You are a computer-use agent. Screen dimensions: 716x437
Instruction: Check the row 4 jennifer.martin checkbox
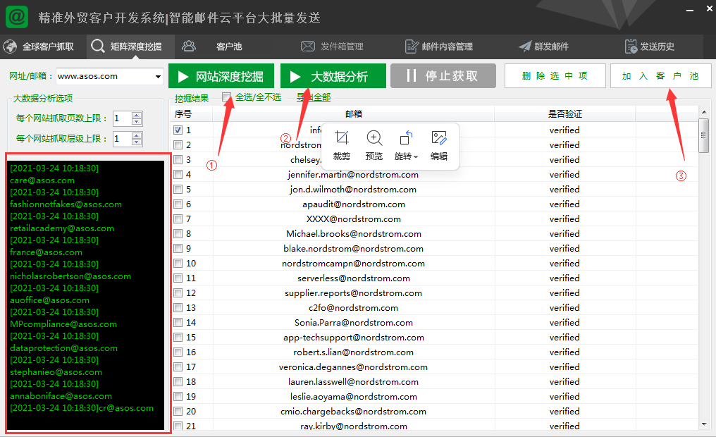(178, 174)
